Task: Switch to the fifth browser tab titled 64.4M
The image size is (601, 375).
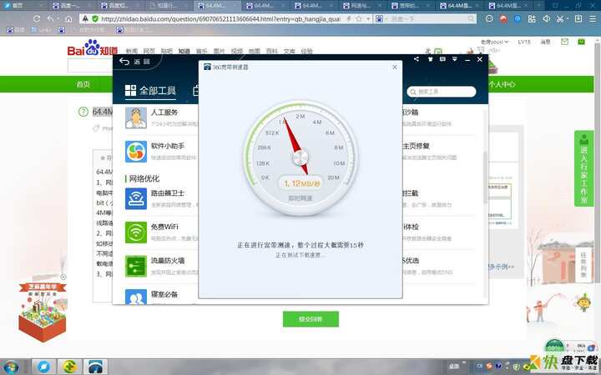Action: (x=217, y=5)
